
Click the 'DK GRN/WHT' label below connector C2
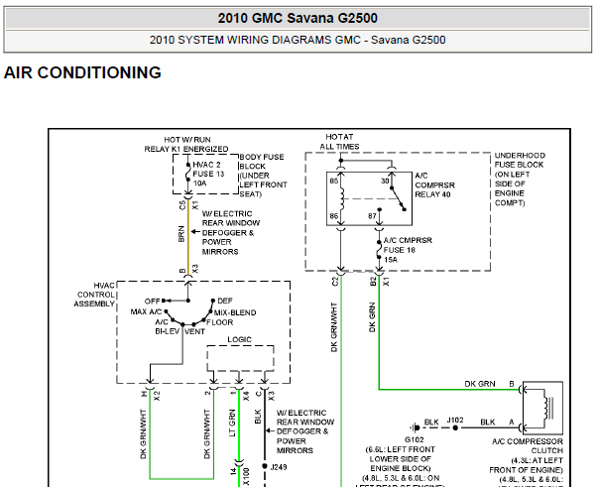click(x=334, y=327)
